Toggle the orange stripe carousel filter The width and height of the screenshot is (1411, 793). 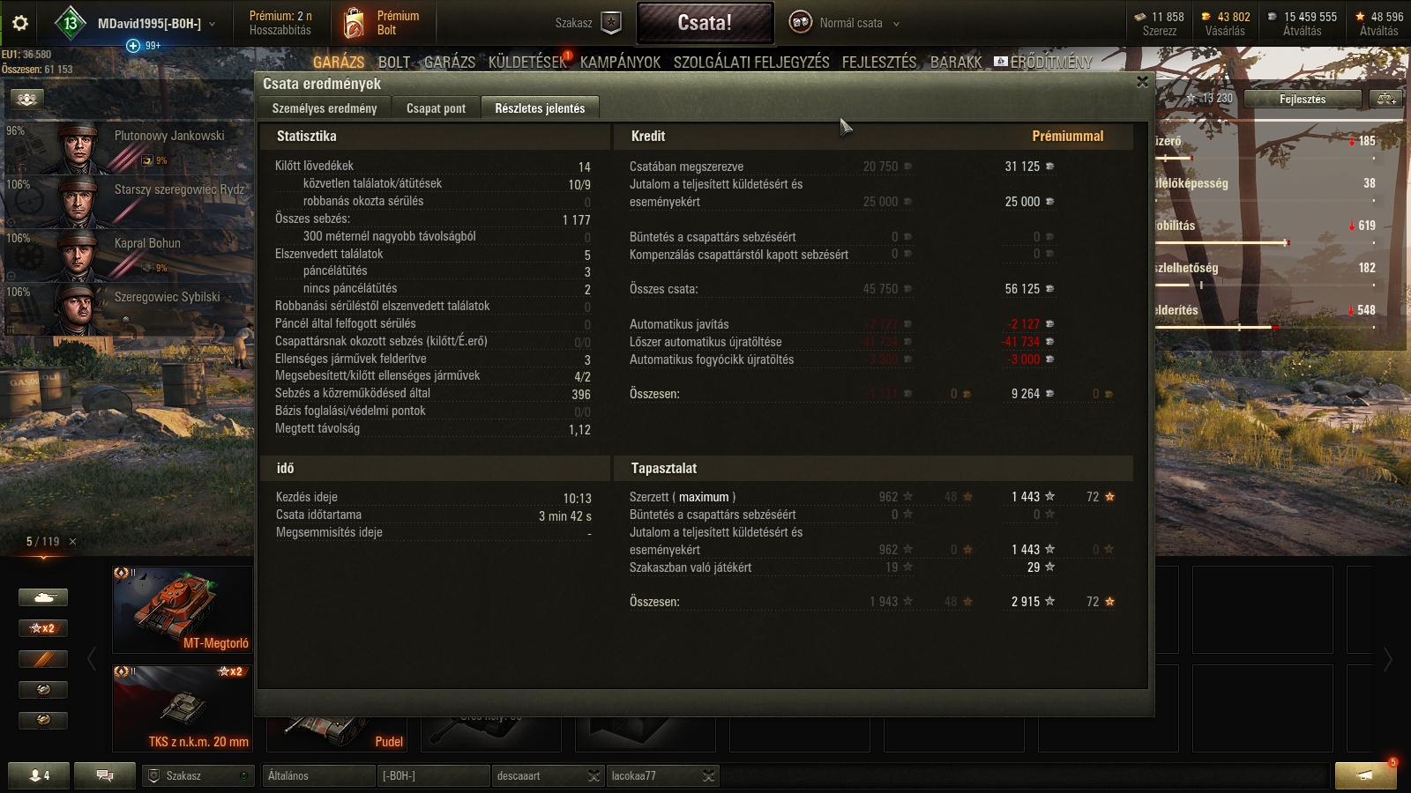pos(43,659)
